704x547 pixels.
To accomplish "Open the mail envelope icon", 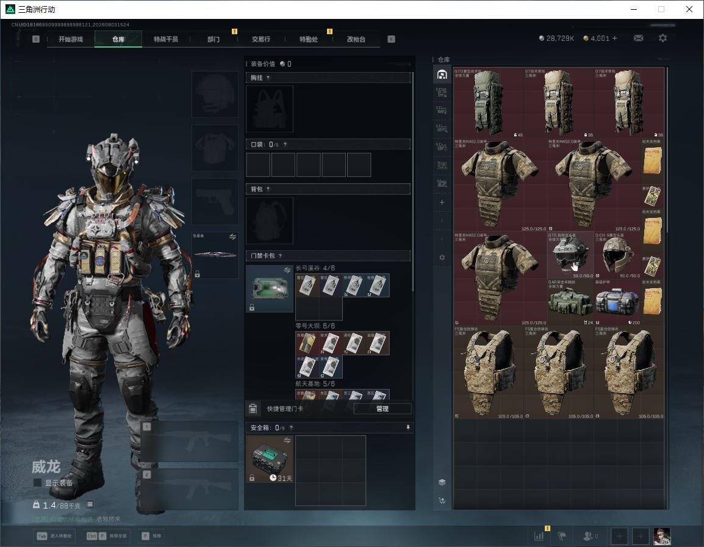I will pyautogui.click(x=638, y=38).
